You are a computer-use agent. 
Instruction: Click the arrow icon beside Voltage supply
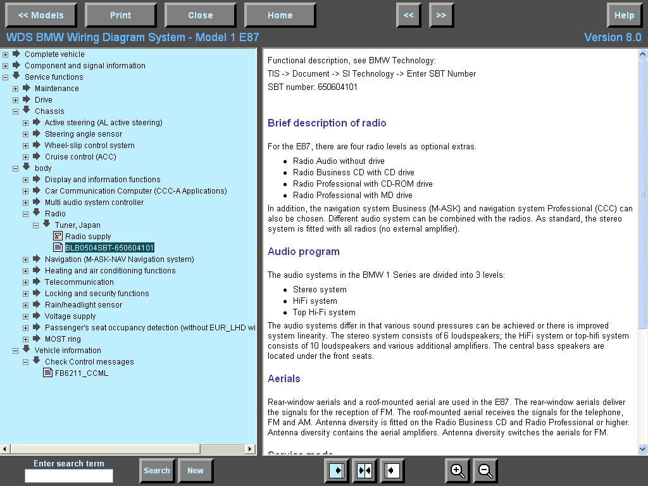37,316
